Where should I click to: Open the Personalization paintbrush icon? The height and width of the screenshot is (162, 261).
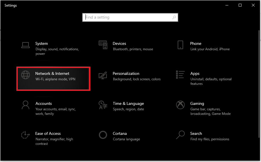point(103,75)
